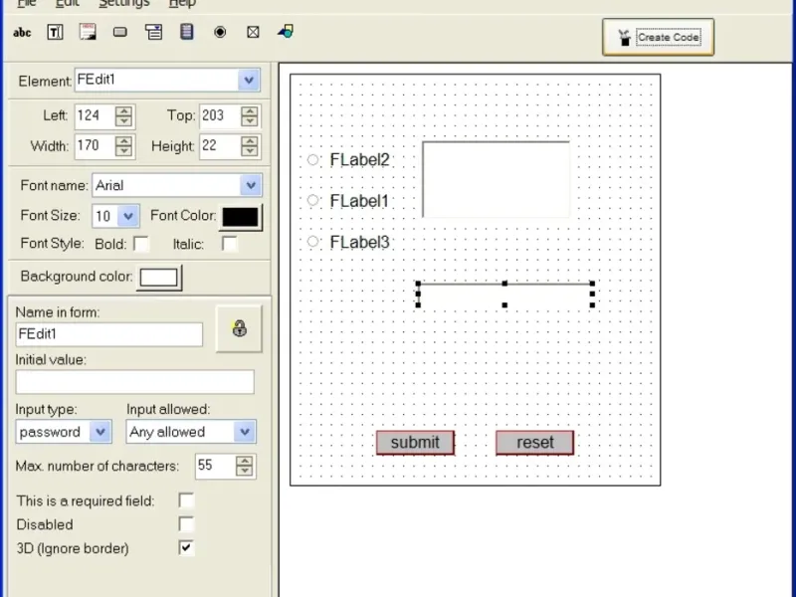Click the submit button on form canvas
This screenshot has width=796, height=597.
pyautogui.click(x=415, y=443)
